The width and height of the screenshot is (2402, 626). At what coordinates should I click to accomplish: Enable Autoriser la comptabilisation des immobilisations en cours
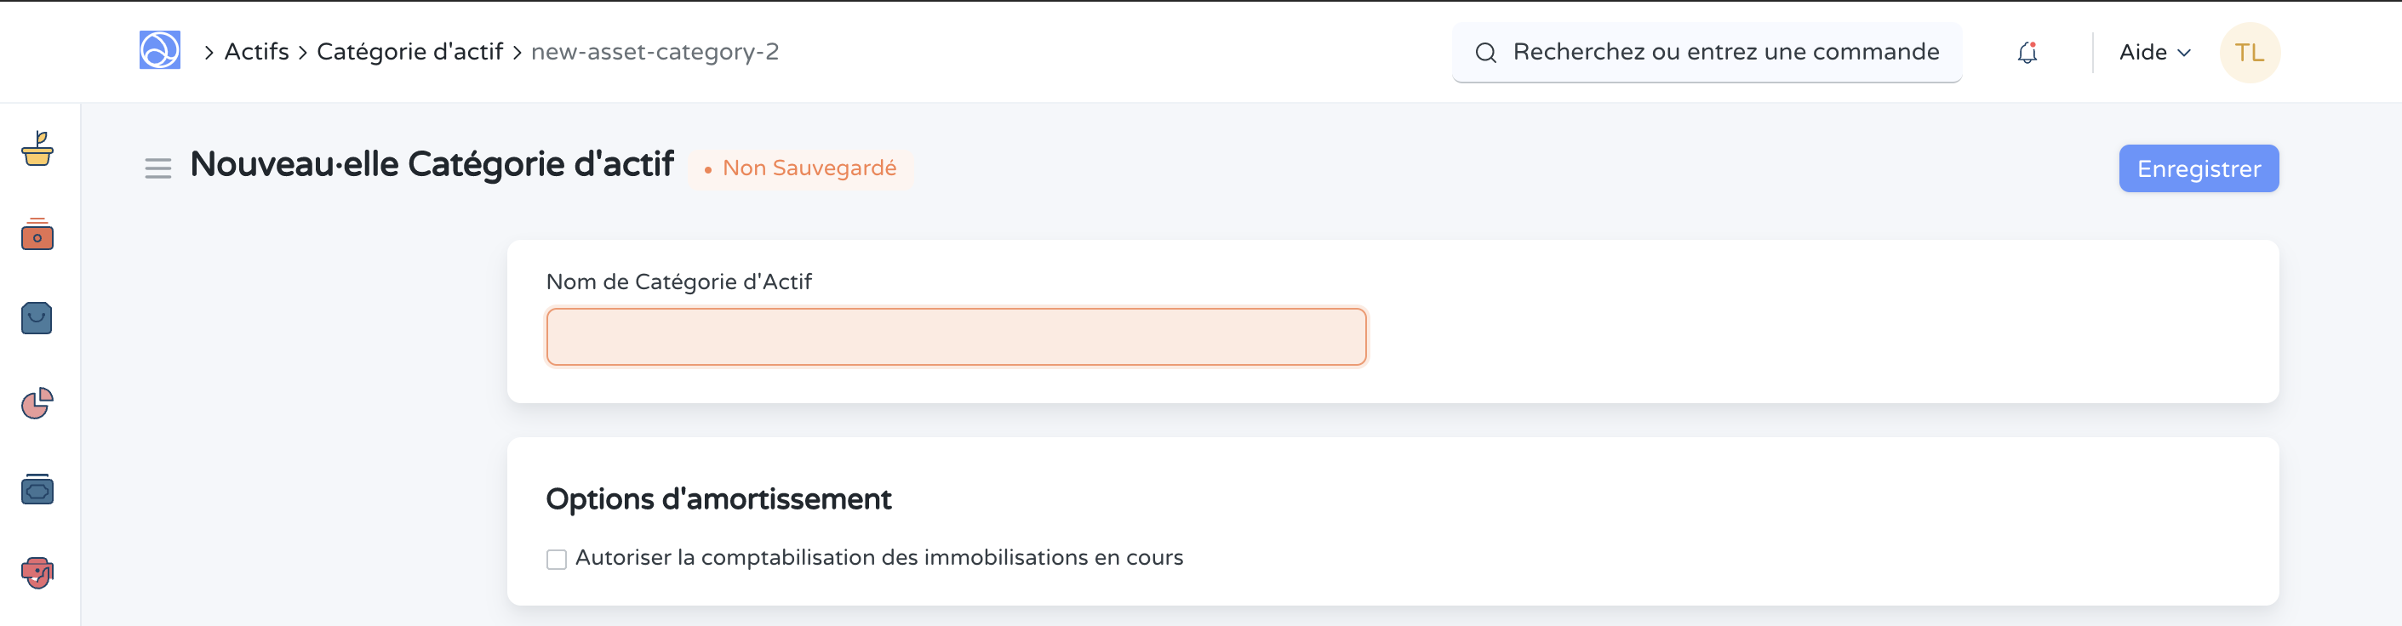pos(556,558)
